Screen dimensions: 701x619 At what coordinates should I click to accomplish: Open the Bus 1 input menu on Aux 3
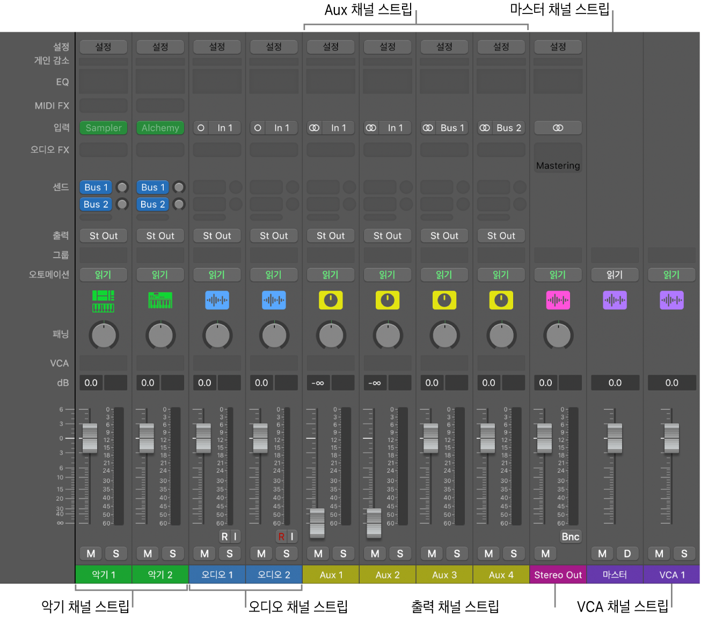pyautogui.click(x=452, y=128)
